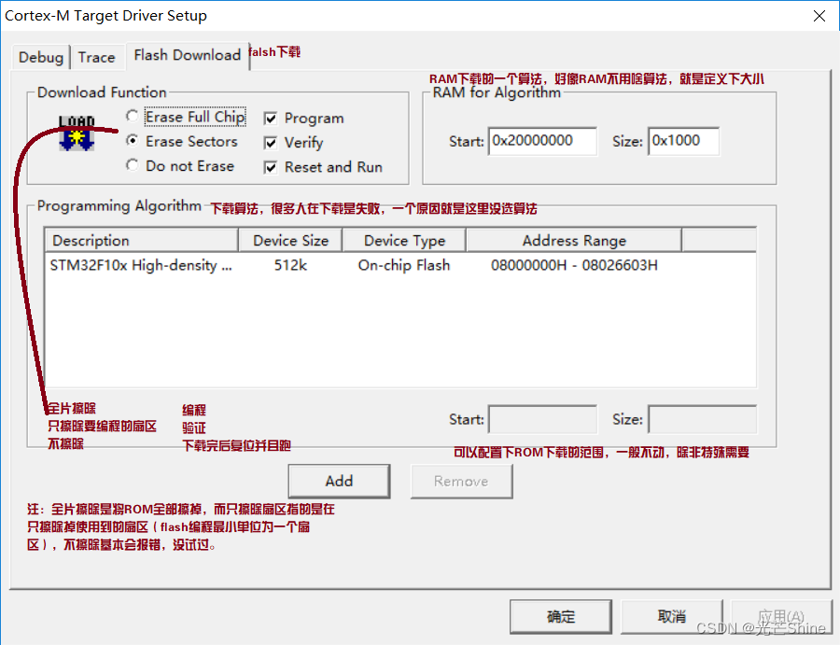Select the STM32F10x High-density algorithm row

(400, 265)
